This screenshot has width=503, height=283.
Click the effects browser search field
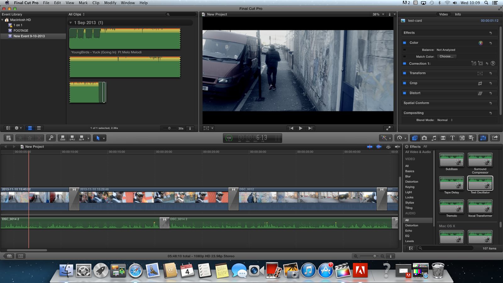point(446,248)
